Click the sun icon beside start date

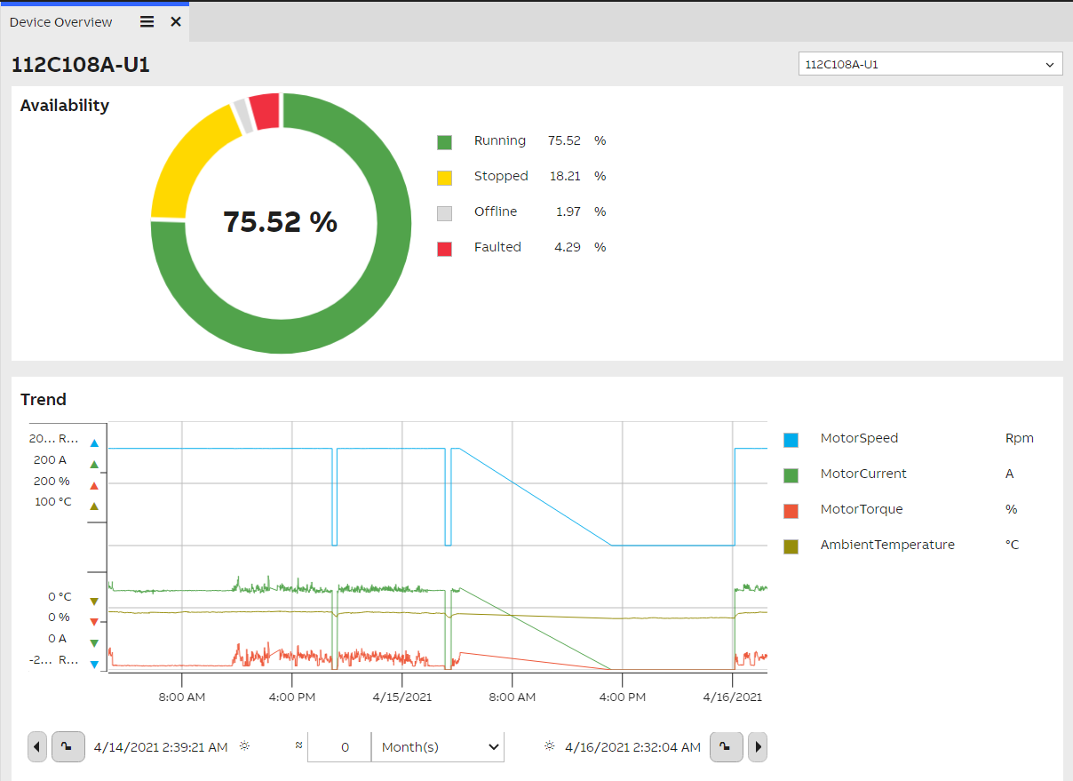244,746
